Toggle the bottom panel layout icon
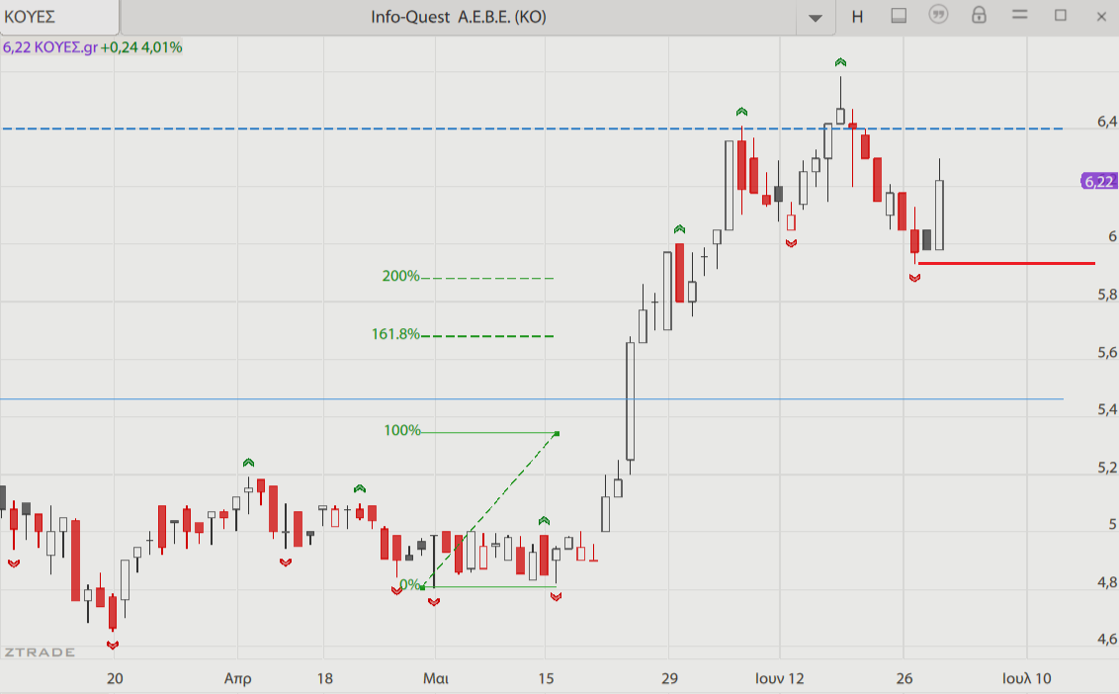Screen dimensions: 1119x694 click(899, 16)
